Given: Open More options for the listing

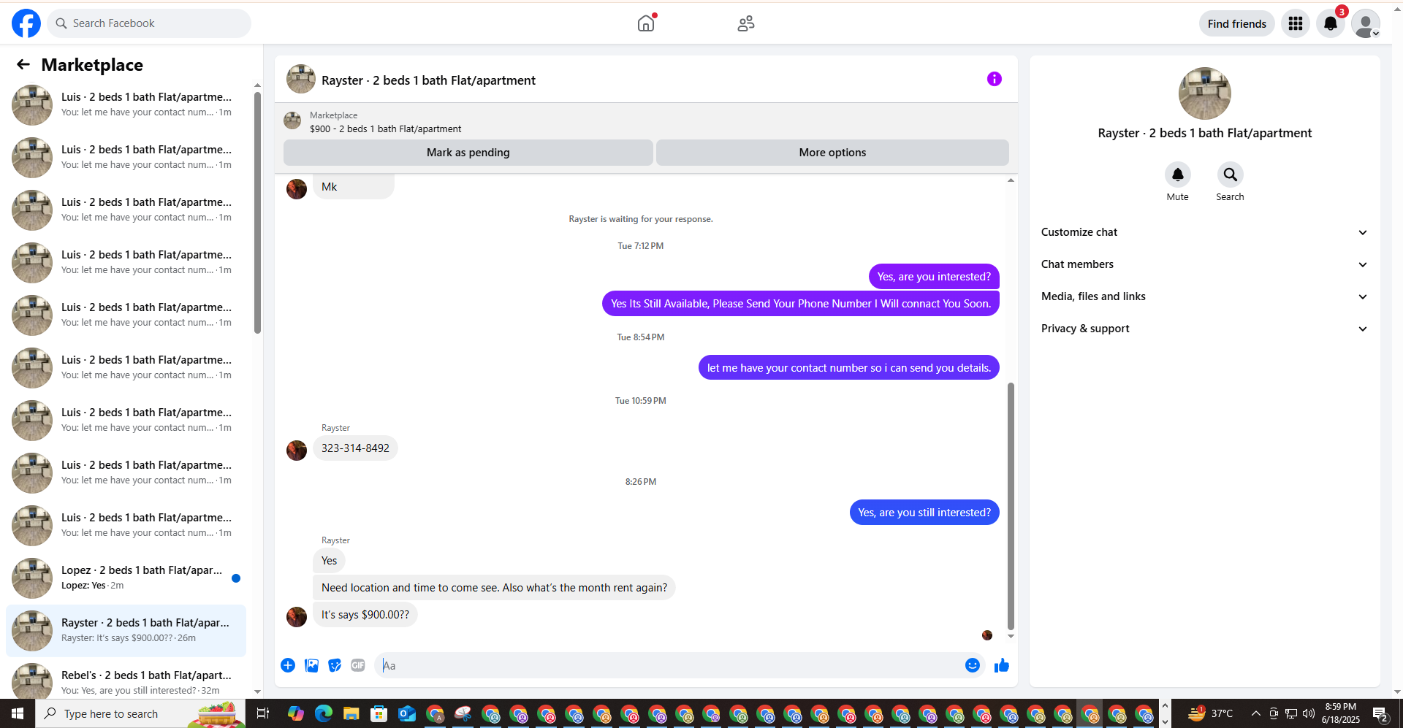Looking at the screenshot, I should coord(832,153).
